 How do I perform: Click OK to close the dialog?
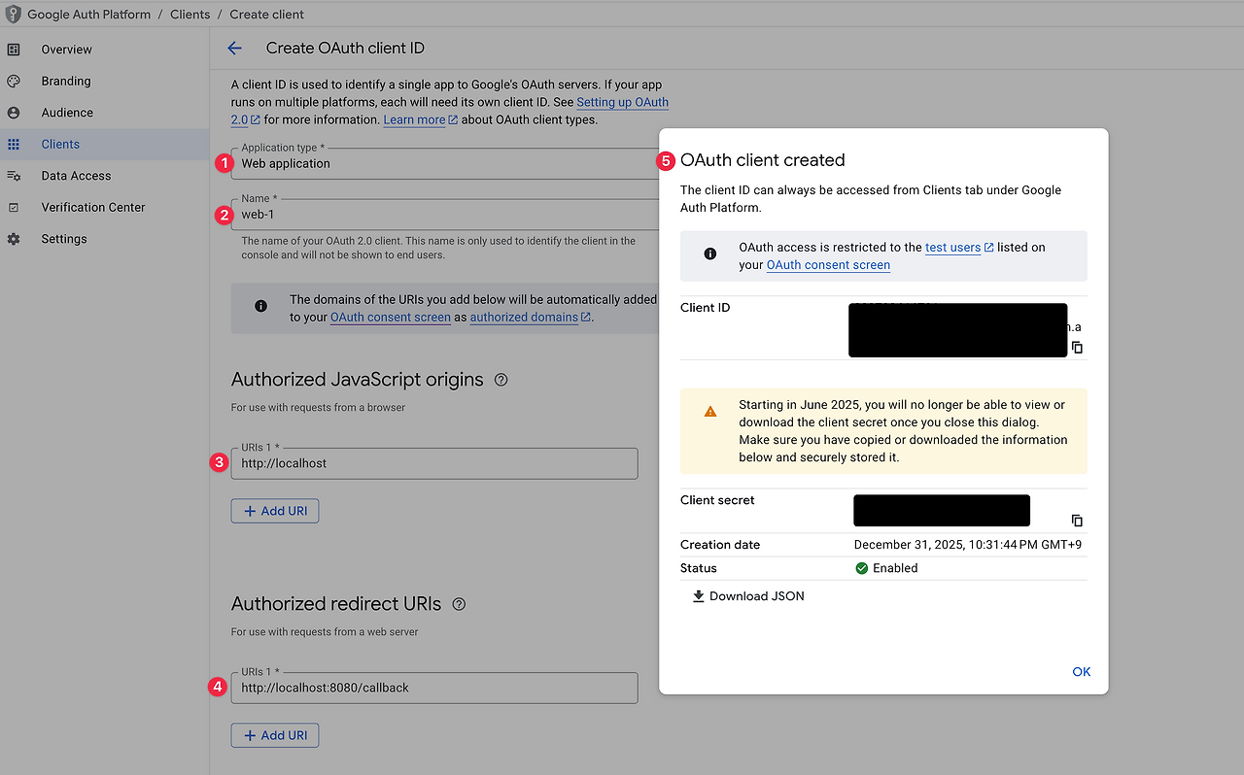tap(1082, 672)
